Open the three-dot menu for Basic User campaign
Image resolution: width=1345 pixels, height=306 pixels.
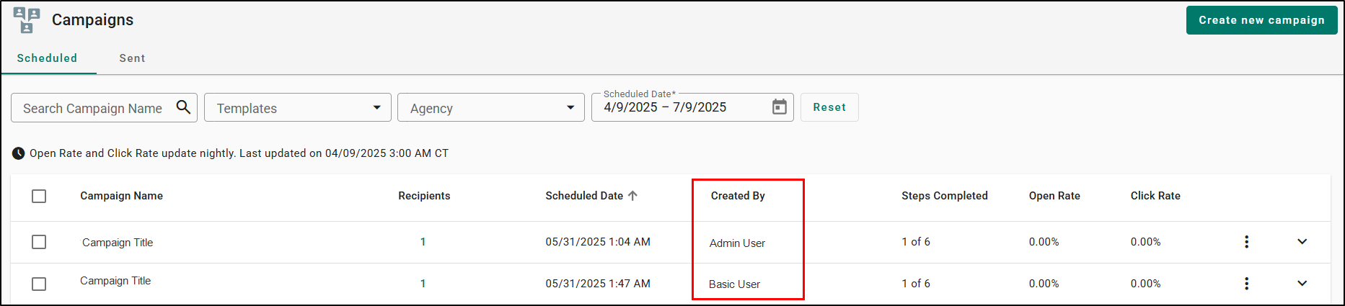pos(1246,284)
